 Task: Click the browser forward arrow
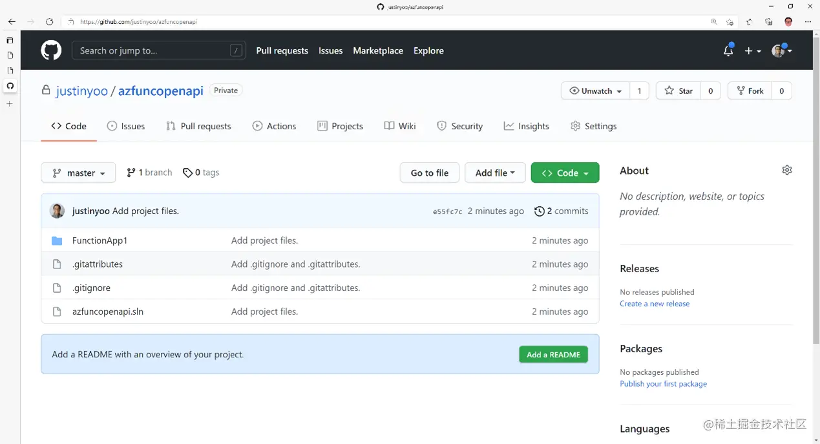point(30,21)
